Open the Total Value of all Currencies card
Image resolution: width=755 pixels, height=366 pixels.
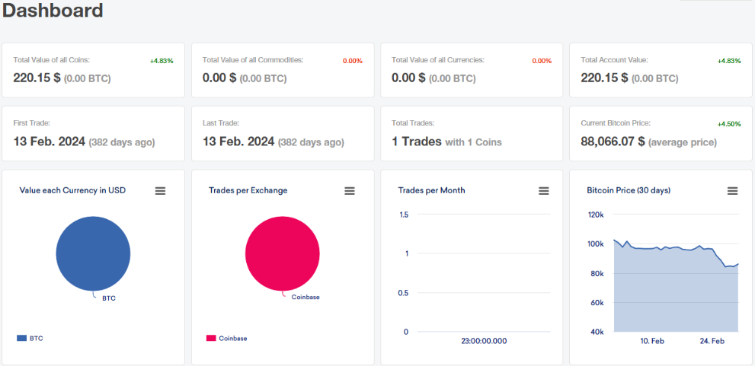472,70
